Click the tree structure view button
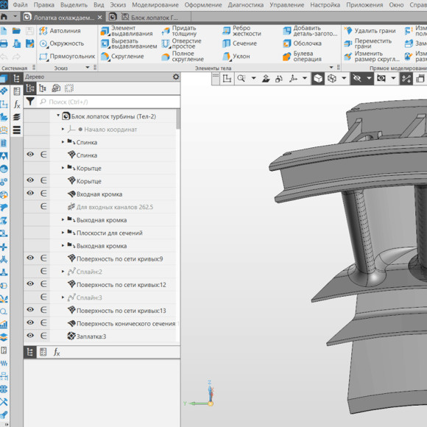 pos(30,88)
